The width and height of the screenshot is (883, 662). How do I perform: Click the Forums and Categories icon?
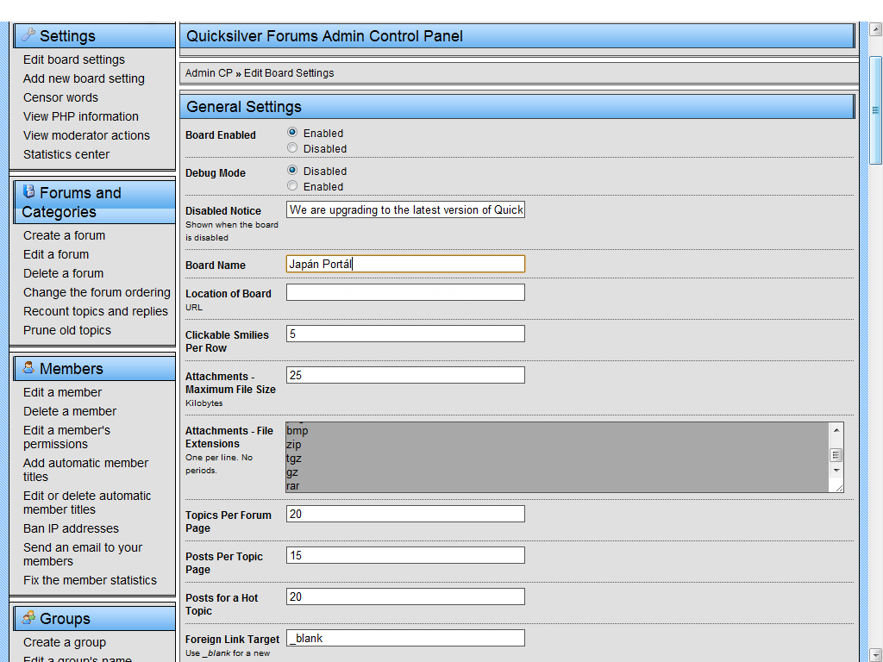28,191
